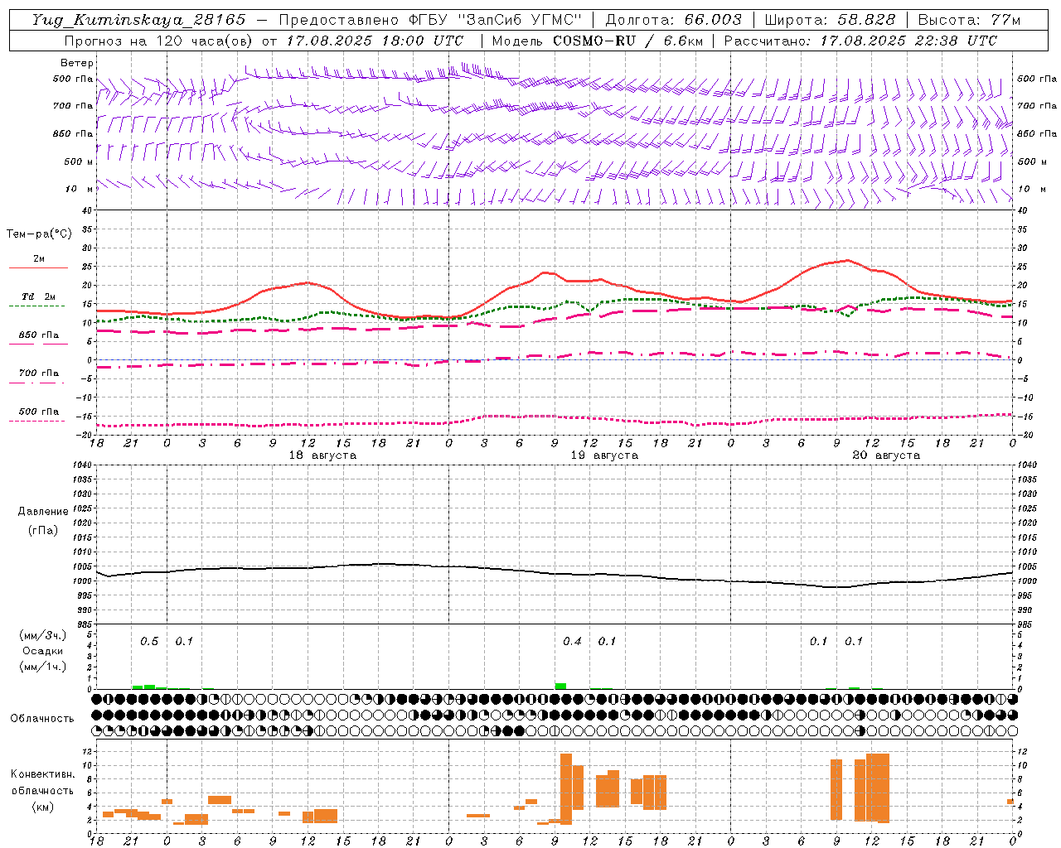
Task: Click the (мм/1ч.) unit label
Action: click(43, 667)
